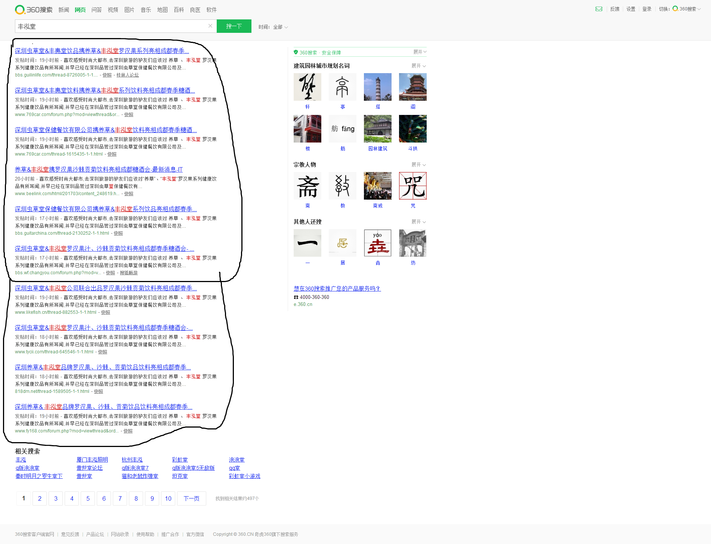Switch to the 百科 tab
Image resolution: width=711 pixels, height=544 pixels.
pyautogui.click(x=179, y=10)
